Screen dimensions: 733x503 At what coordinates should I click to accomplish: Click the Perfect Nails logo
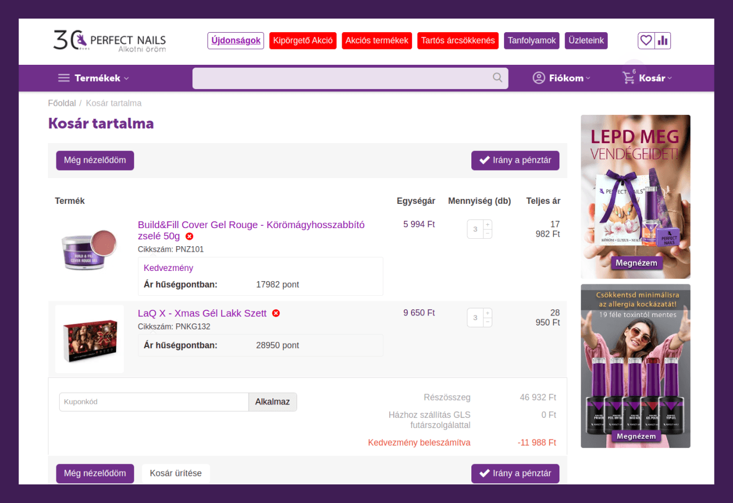point(109,41)
